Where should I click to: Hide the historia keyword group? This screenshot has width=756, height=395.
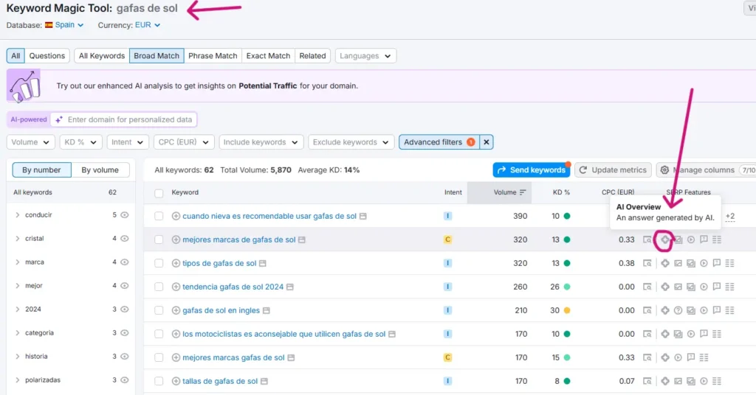pos(124,357)
